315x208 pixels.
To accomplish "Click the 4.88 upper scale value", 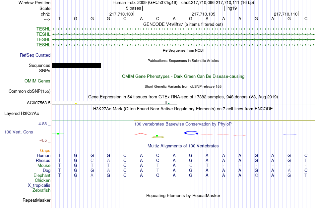I will (x=42, y=124).
